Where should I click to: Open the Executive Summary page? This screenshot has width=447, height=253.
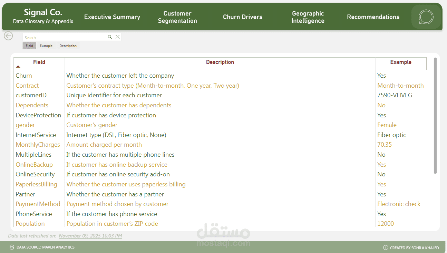[112, 17]
